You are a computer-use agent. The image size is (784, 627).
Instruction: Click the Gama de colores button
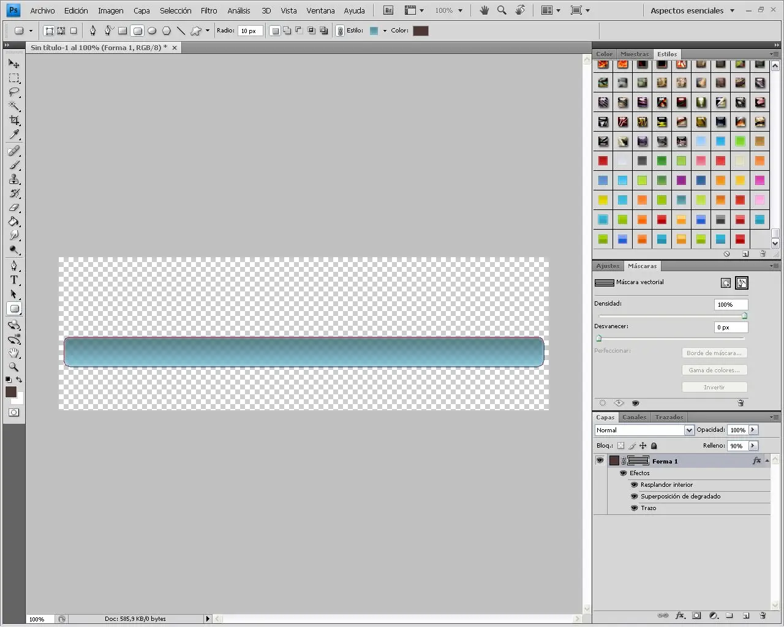[x=714, y=370]
